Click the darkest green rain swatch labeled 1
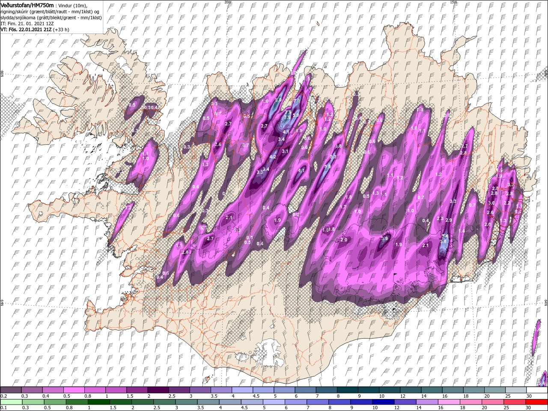The width and height of the screenshot is (548, 411). pos(98,402)
